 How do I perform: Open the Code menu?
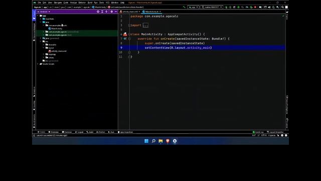[66, 3]
